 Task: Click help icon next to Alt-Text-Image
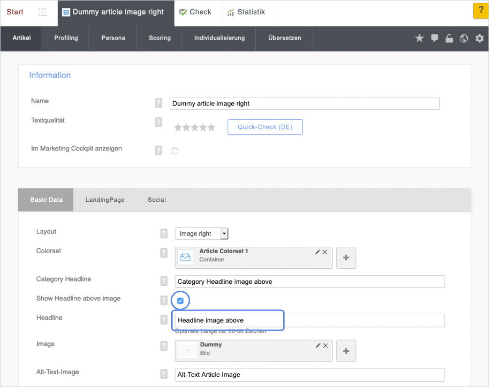pos(164,374)
